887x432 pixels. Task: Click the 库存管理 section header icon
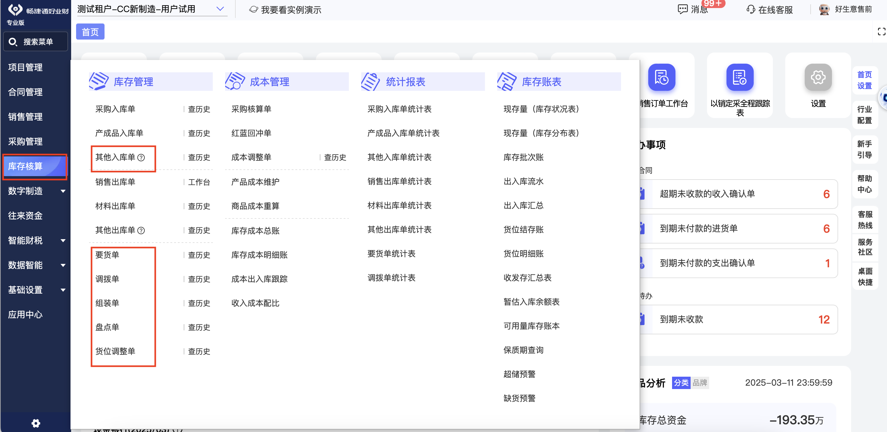[x=99, y=81]
